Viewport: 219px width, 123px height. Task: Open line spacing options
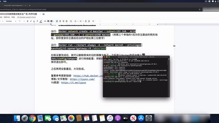click(71, 21)
